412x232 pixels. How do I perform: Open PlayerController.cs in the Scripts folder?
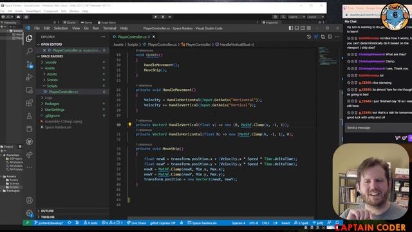tap(73, 92)
